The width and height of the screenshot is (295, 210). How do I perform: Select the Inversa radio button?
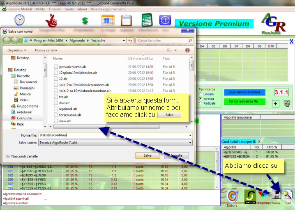click(x=201, y=98)
